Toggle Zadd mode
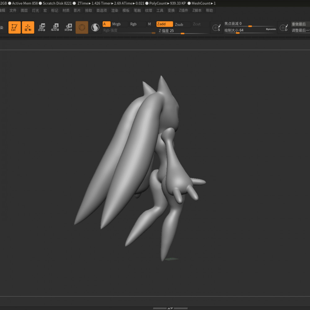310x310 pixels. click(165, 24)
